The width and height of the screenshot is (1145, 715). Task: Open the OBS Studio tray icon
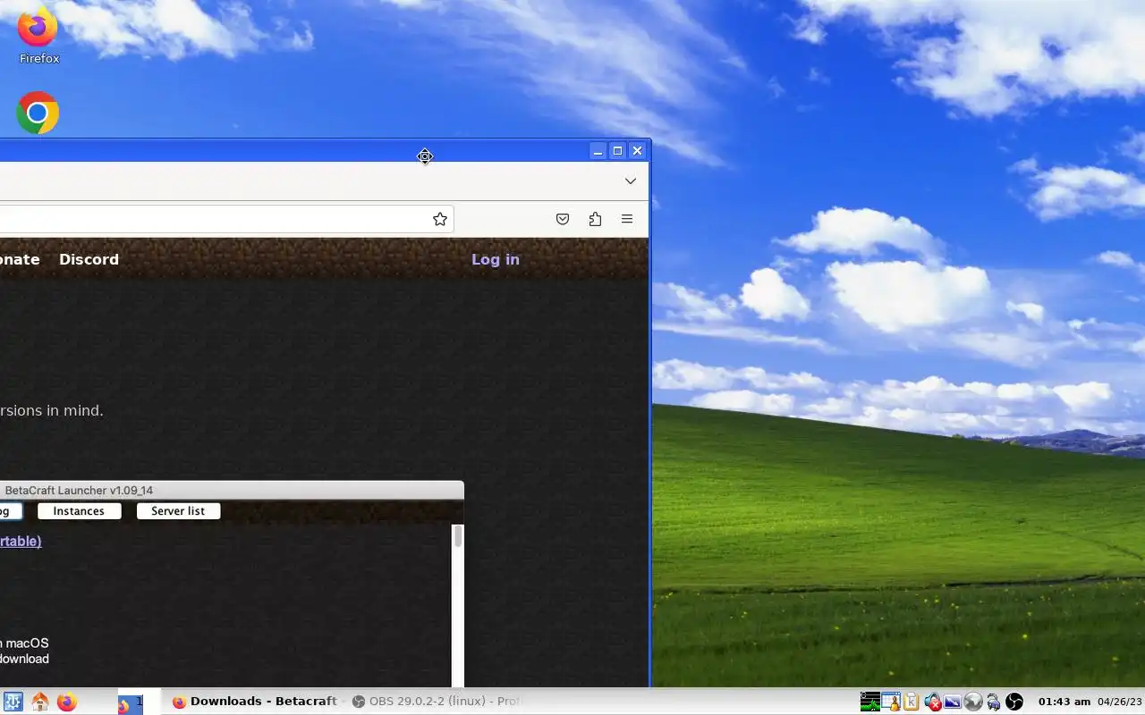point(1014,702)
